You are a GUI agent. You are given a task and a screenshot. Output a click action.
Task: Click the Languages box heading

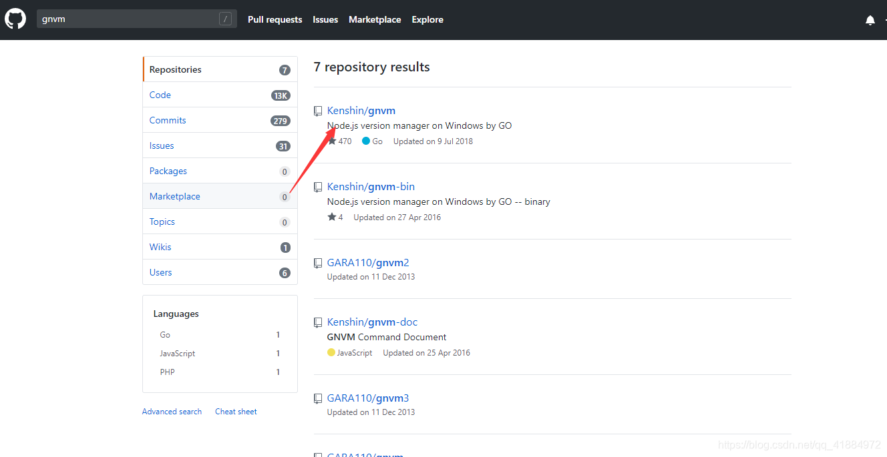tap(176, 314)
